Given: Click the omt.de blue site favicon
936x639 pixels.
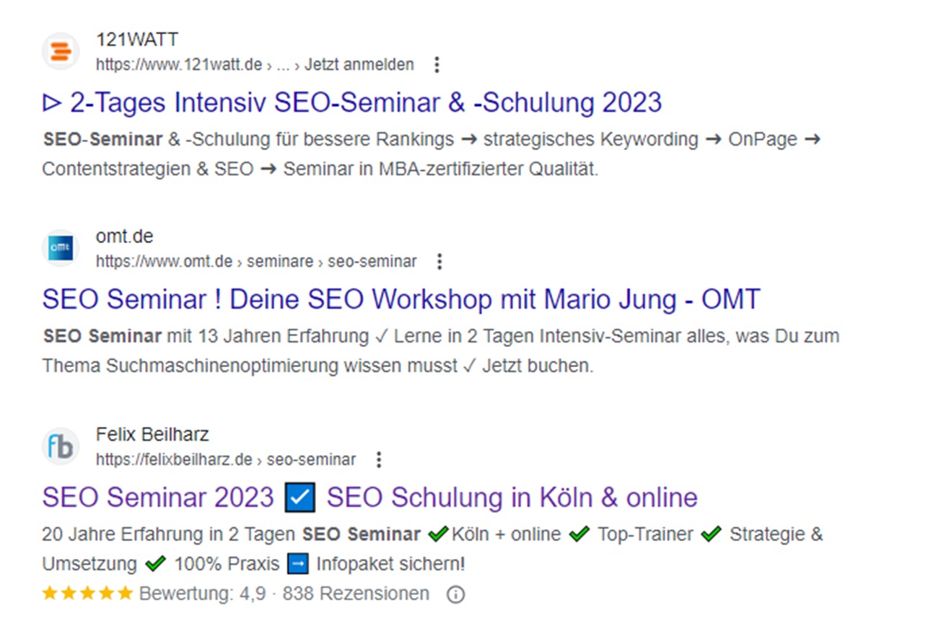Looking at the screenshot, I should click(60, 247).
